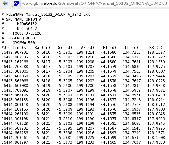Click the LL value 134.8496
This screenshot has width=169, height=145.
132,76
